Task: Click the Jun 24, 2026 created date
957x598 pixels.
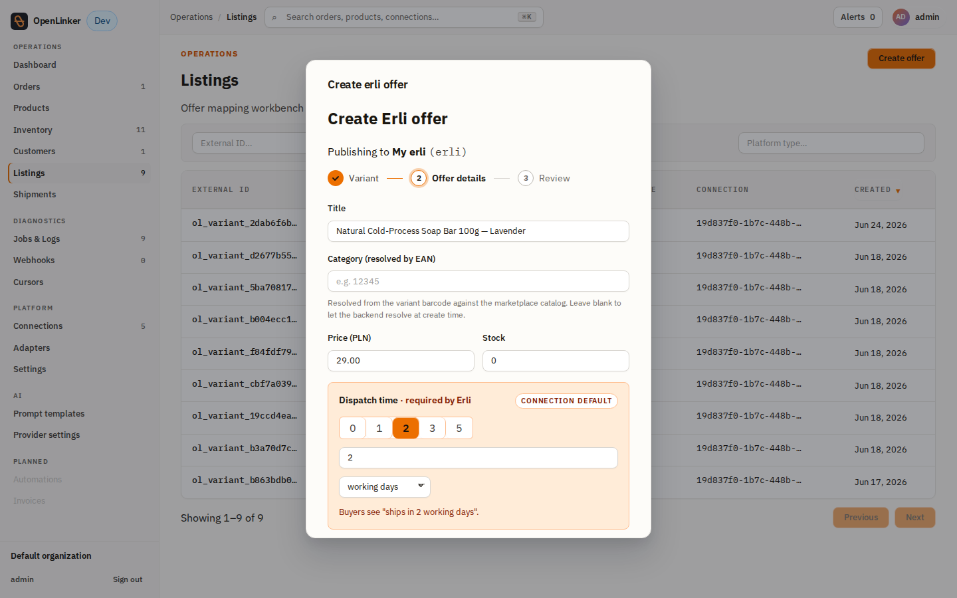Action: [881, 225]
